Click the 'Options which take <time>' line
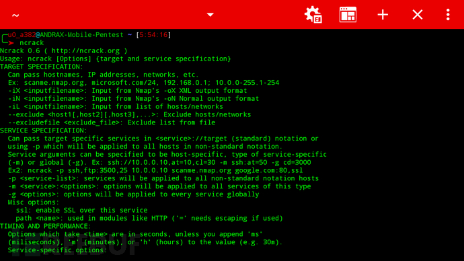The width and height of the screenshot is (464, 261). pyautogui.click(x=136, y=234)
